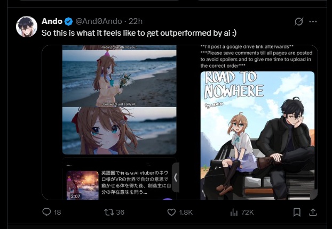The width and height of the screenshot is (332, 229).
Task: Open the reply comments icon
Action: click(46, 212)
